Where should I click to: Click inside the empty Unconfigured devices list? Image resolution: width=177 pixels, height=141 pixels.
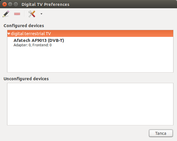click(x=90, y=104)
